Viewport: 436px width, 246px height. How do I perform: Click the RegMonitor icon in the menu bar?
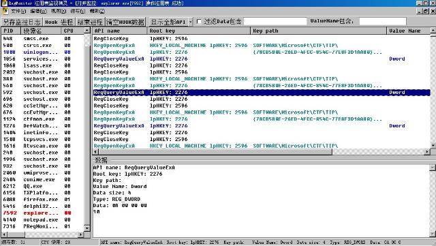click(5, 11)
